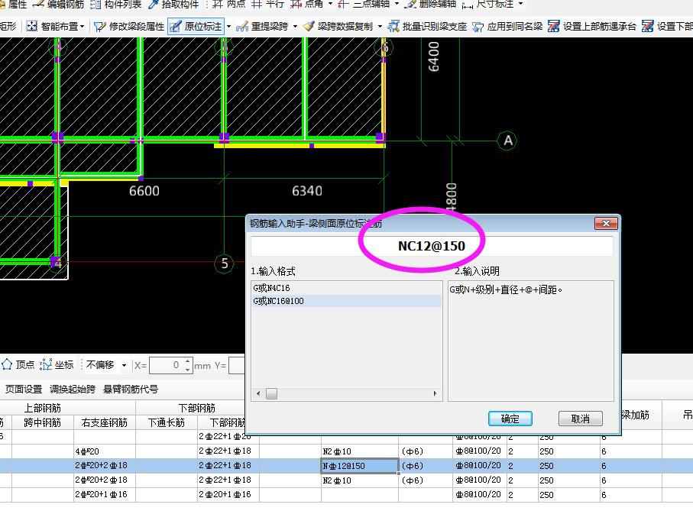
Task: Increase X offset with up stepper
Action: click(188, 361)
